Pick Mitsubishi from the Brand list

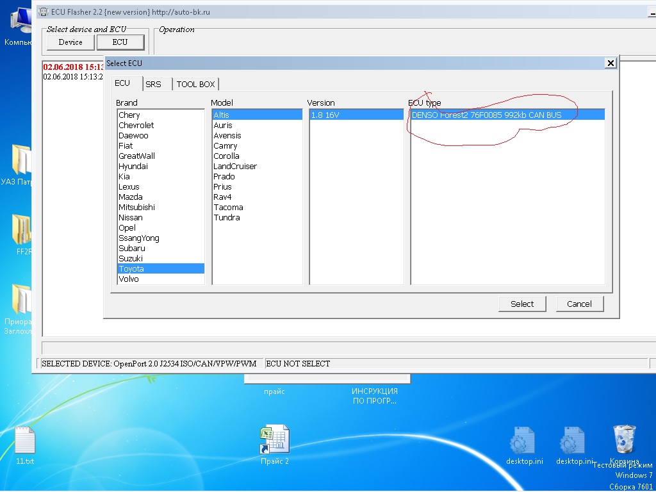136,207
